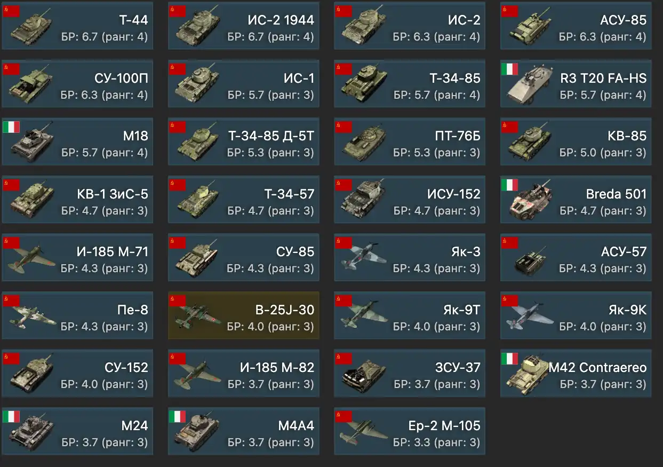
Task: Select the ИСУ-152 vehicle entry
Action: pyautogui.click(x=410, y=200)
